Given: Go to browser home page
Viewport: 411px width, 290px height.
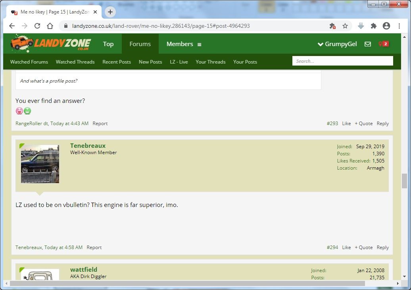Looking at the screenshot, I should coord(50,26).
